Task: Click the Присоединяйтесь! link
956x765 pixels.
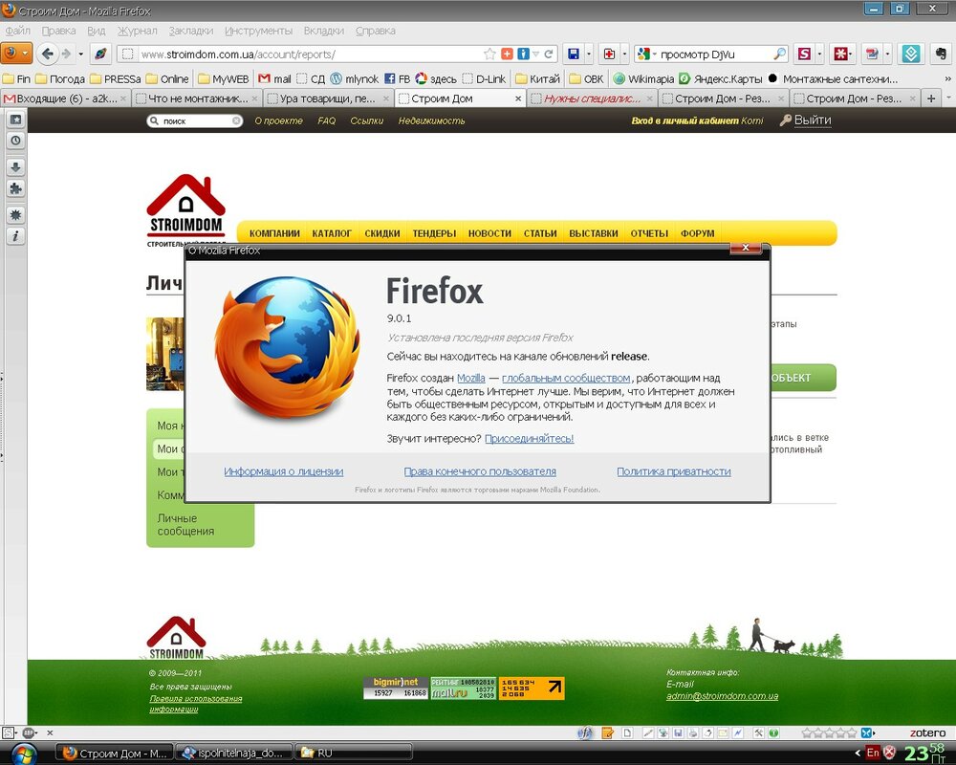Action: (x=530, y=439)
